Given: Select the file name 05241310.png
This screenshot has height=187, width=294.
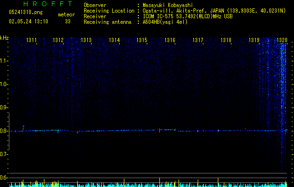Looking at the screenshot, I should [x=26, y=12].
